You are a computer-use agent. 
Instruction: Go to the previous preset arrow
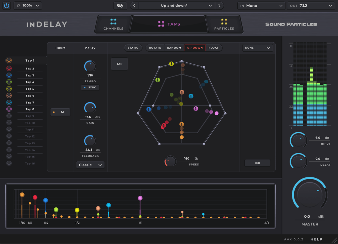click(x=134, y=6)
